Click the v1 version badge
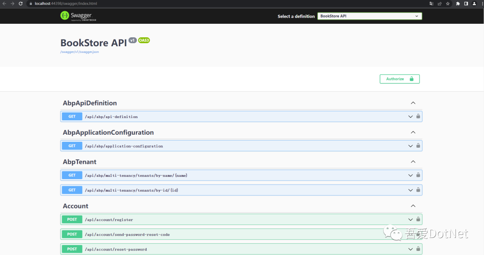Screen dimensions: 484x255 pyautogui.click(x=132, y=40)
